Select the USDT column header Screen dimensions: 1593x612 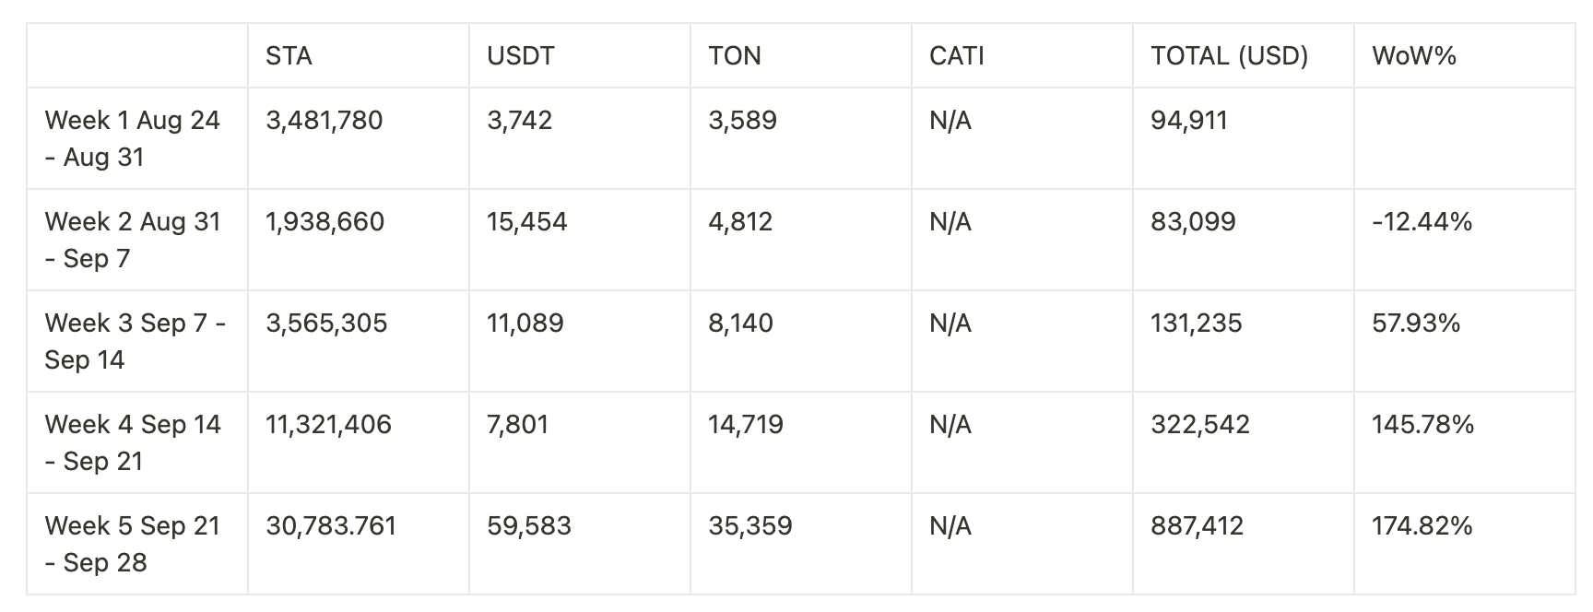tap(521, 56)
